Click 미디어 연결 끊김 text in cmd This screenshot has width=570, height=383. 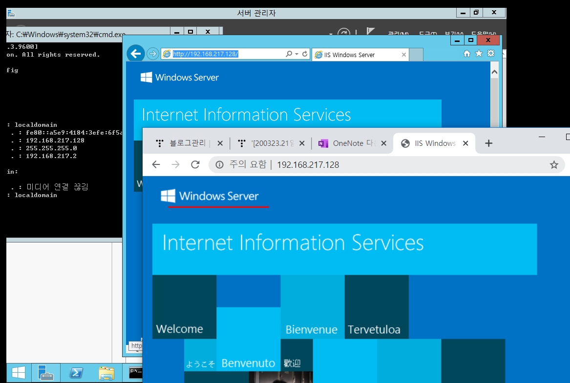pos(58,187)
